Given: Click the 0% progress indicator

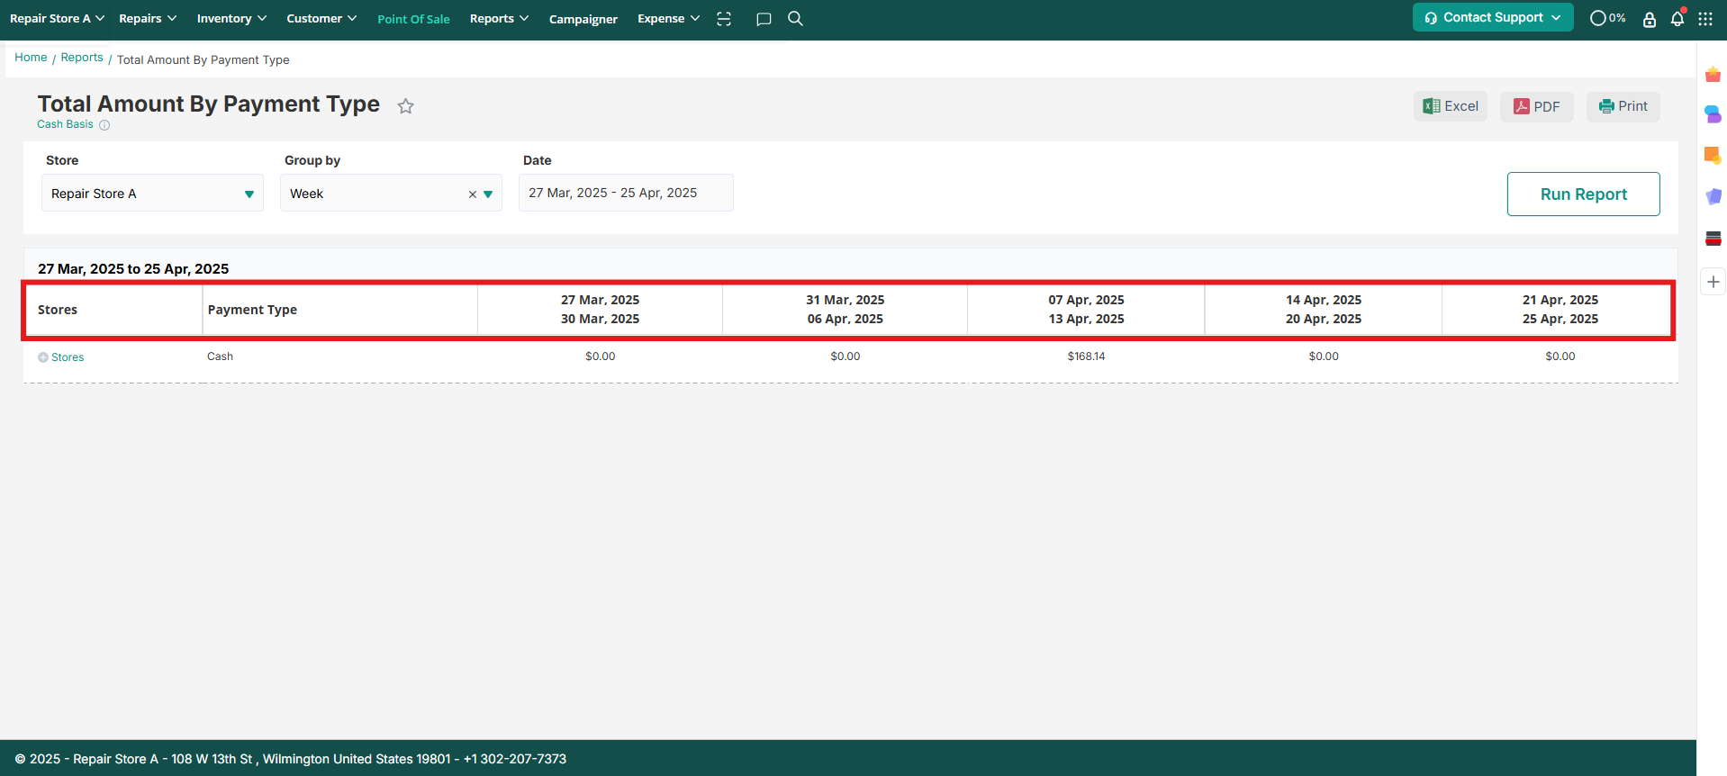Looking at the screenshot, I should coord(1607,18).
